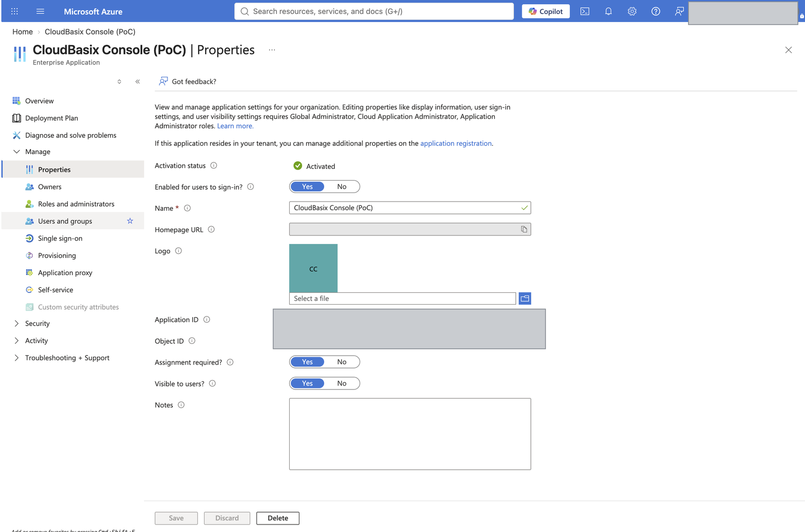Click the CloudBasix Enterprise Application header icon
This screenshot has width=805, height=532.
(x=20, y=54)
